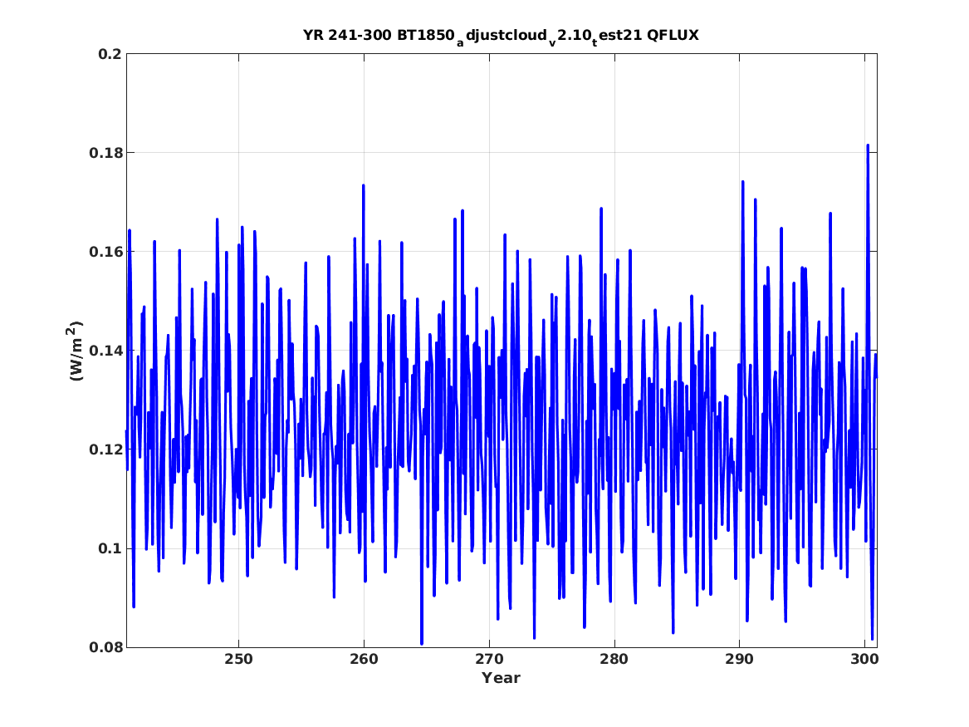Click the x-axis tick label '280'
This screenshot has width=969, height=727.
[x=614, y=660]
